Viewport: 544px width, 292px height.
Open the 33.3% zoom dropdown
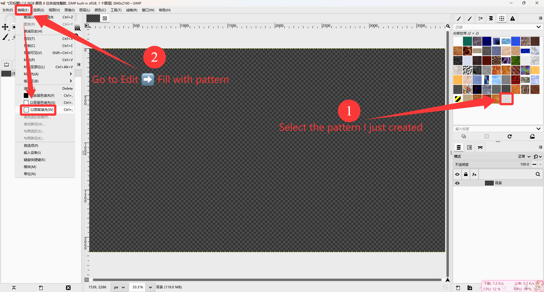click(x=150, y=287)
